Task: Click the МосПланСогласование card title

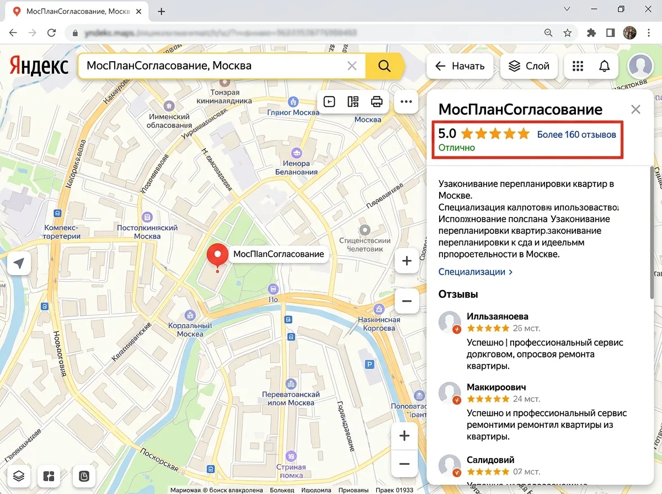Action: click(520, 109)
